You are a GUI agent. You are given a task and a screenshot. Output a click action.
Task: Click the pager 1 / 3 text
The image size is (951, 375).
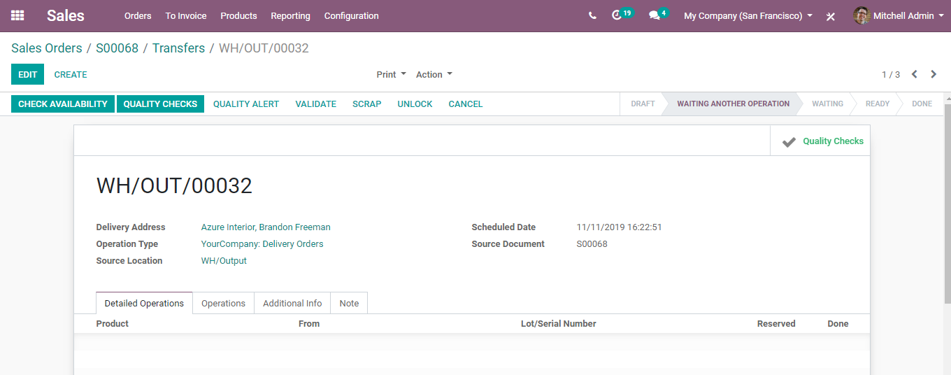(x=891, y=75)
